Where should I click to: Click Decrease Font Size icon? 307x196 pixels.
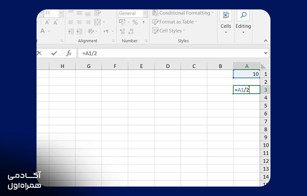click(x=55, y=22)
